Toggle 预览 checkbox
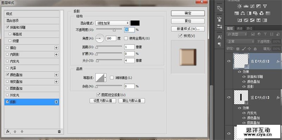The height and width of the screenshot is (140, 282). coord(180,36)
